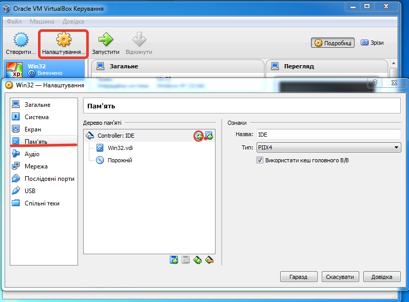Screen dimensions: 409x302
Task: Click the question mark help icon in dialog title
Action: pyautogui.click(x=375, y=83)
